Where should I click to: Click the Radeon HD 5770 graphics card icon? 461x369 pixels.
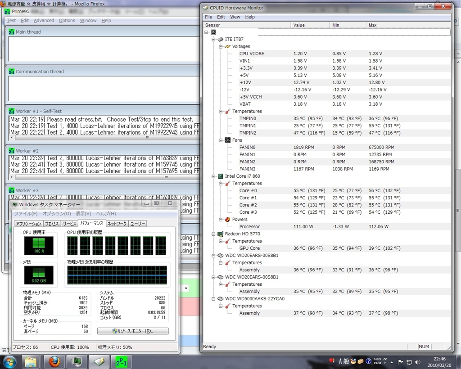(x=220, y=234)
